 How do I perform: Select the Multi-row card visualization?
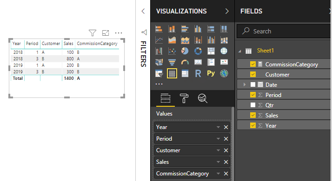pyautogui.click(x=211, y=62)
